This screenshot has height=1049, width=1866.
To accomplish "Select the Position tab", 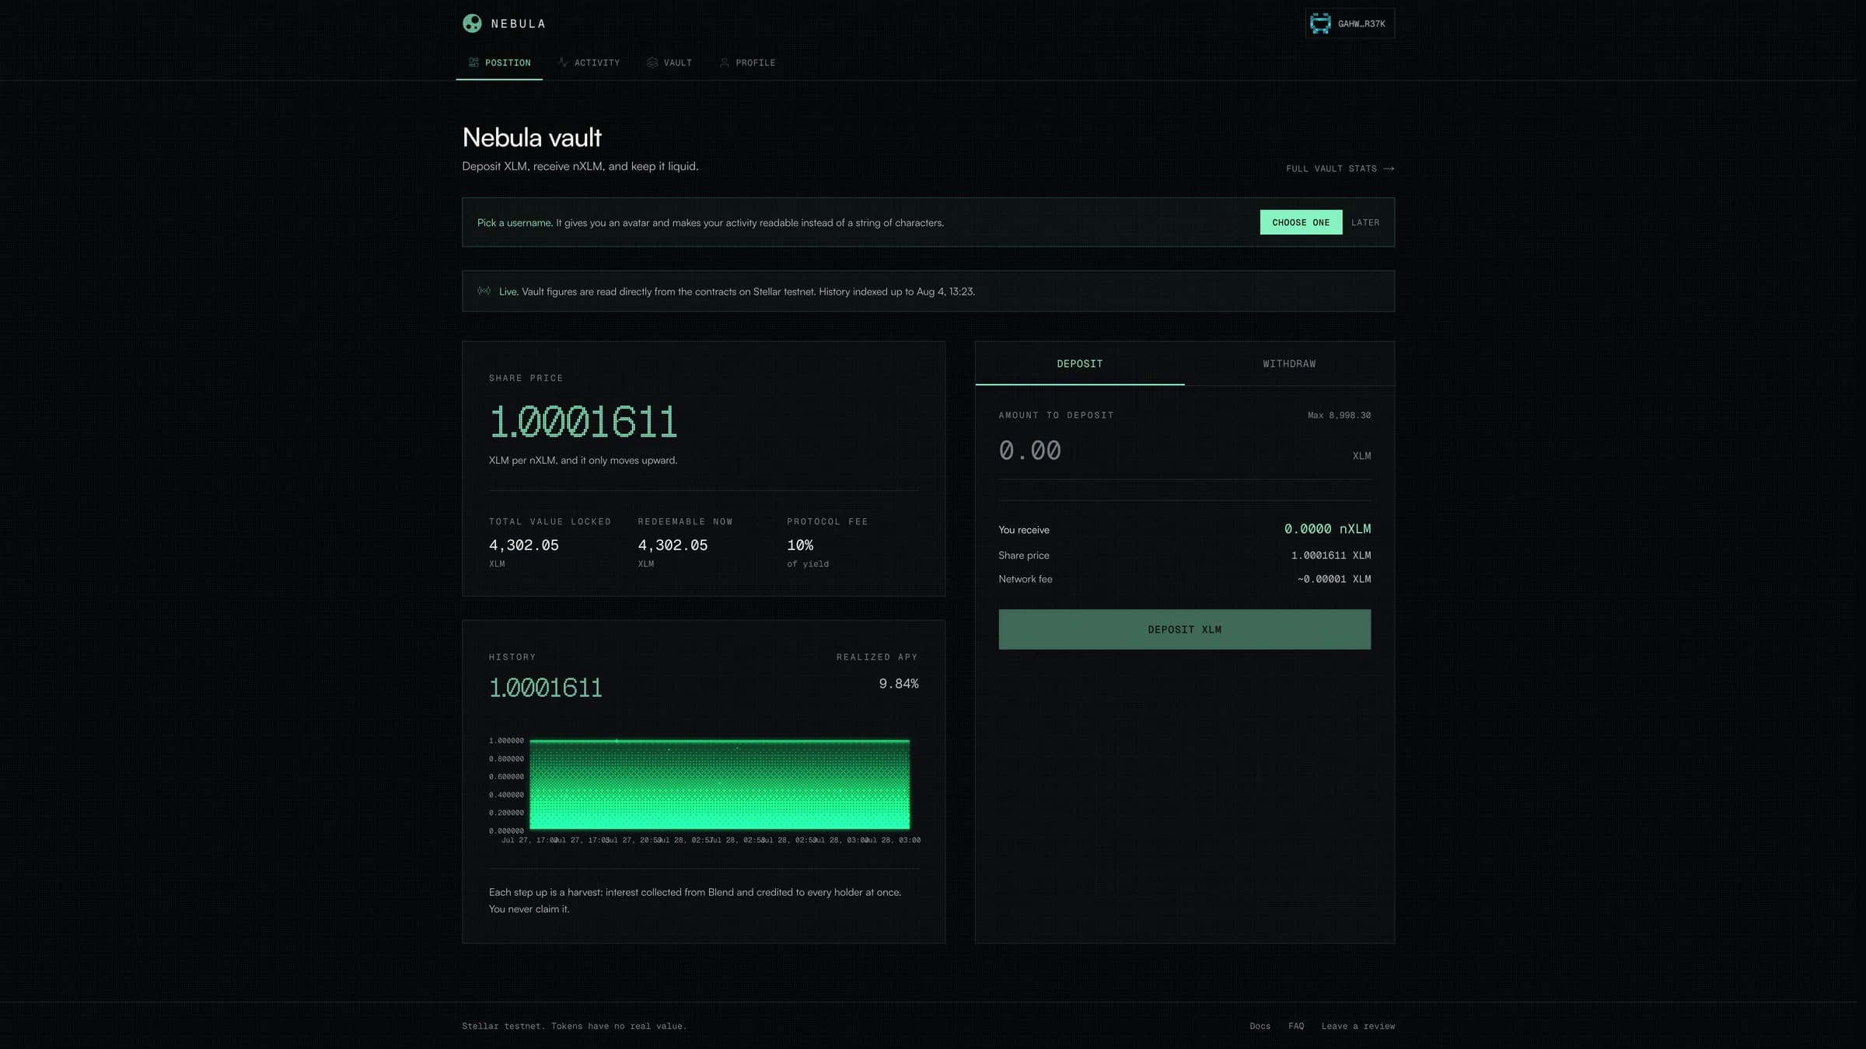I will [x=499, y=62].
